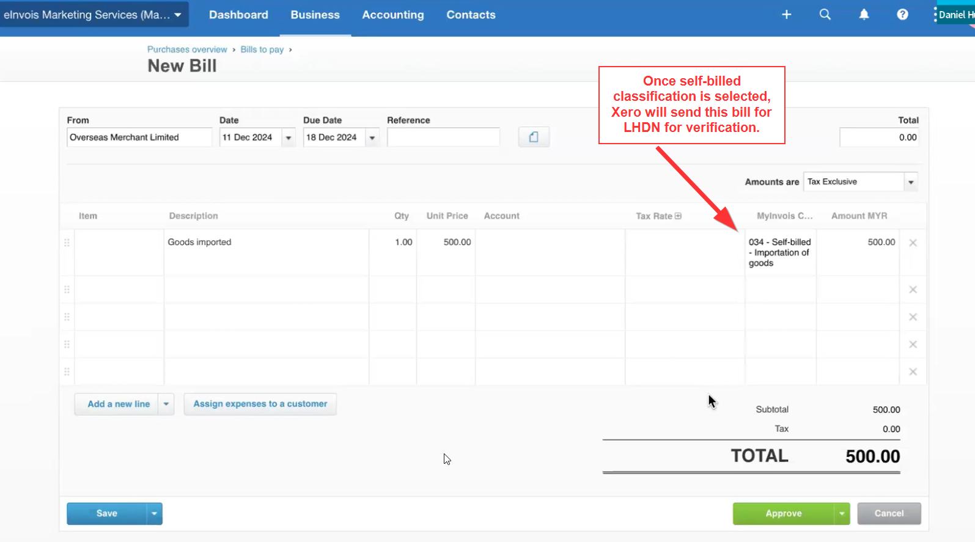Image resolution: width=975 pixels, height=542 pixels.
Task: Delete the fourth empty line row
Action: click(x=913, y=345)
